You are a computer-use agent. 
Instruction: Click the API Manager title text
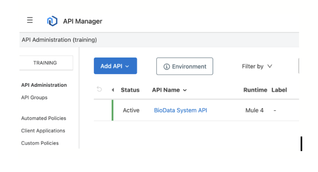coord(82,21)
